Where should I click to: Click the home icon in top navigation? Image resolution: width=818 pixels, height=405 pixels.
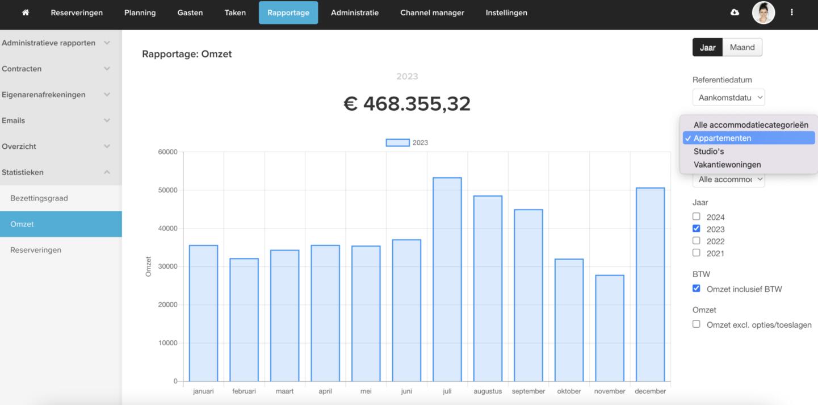(26, 12)
